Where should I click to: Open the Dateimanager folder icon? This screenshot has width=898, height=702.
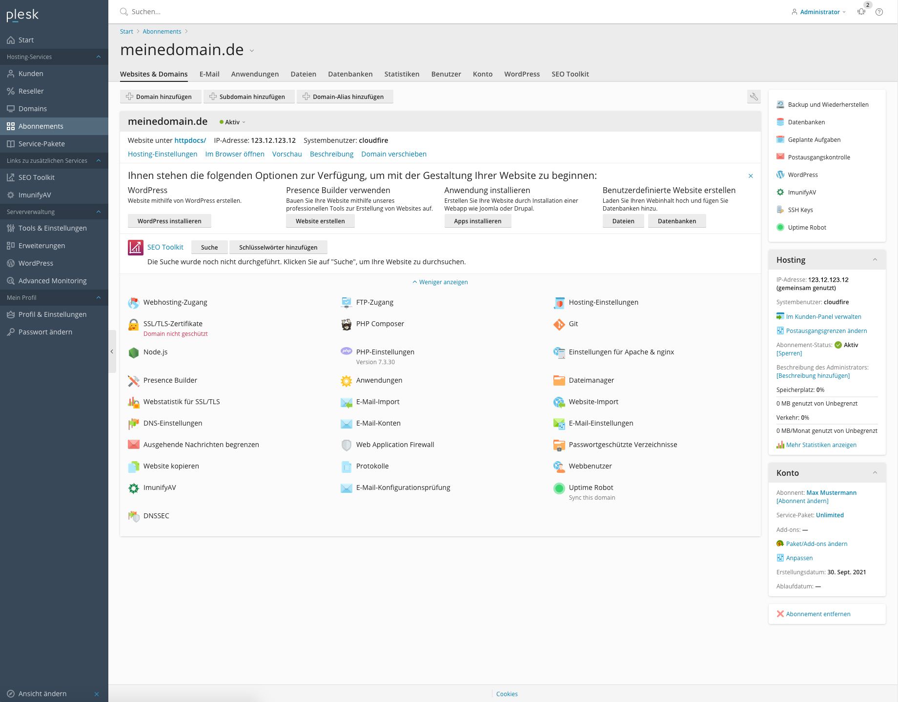coord(559,381)
